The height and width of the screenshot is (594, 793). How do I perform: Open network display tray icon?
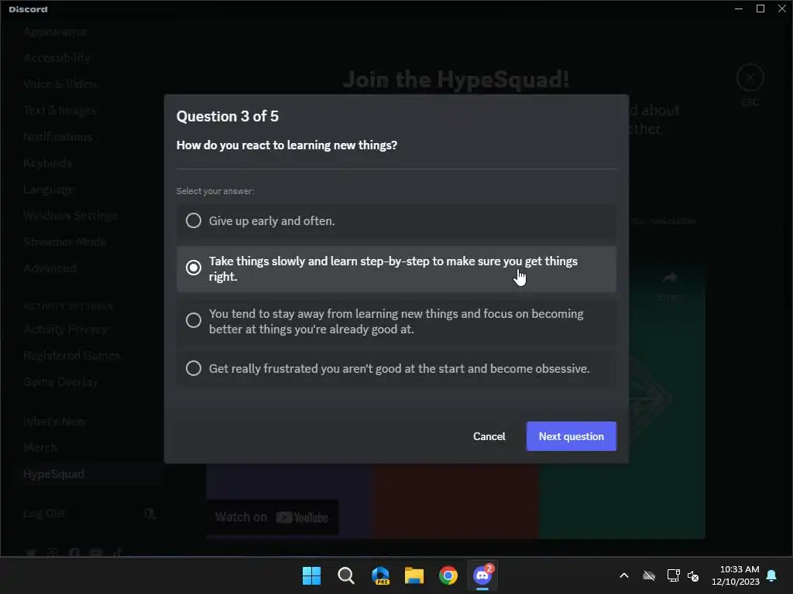[x=673, y=575]
